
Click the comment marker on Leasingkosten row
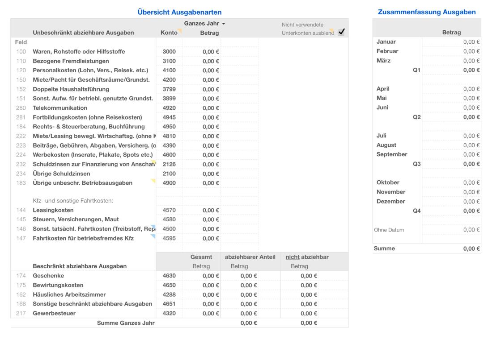pos(154,209)
